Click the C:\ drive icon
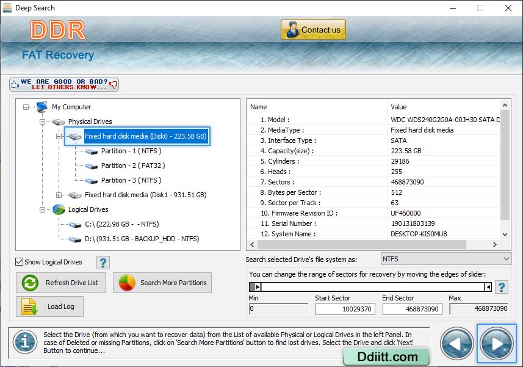Image resolution: width=523 pixels, height=367 pixels. pos(75,225)
